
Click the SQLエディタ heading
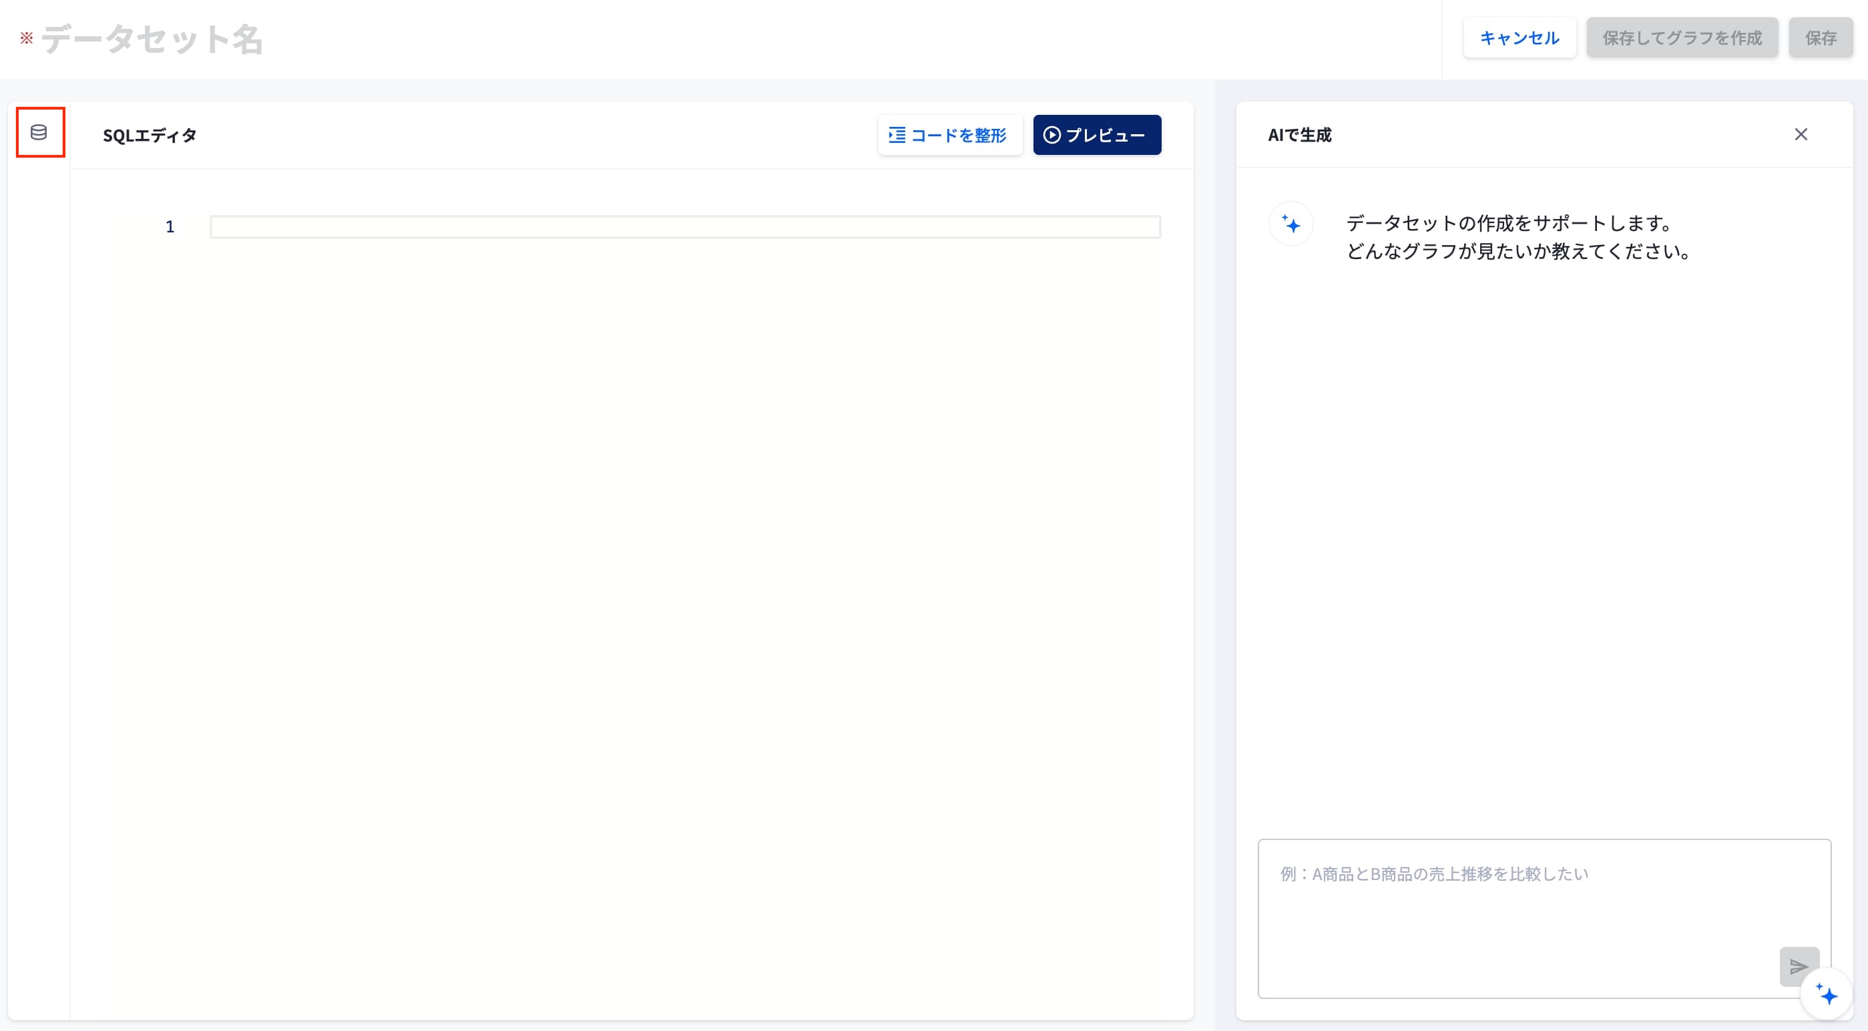coord(150,135)
